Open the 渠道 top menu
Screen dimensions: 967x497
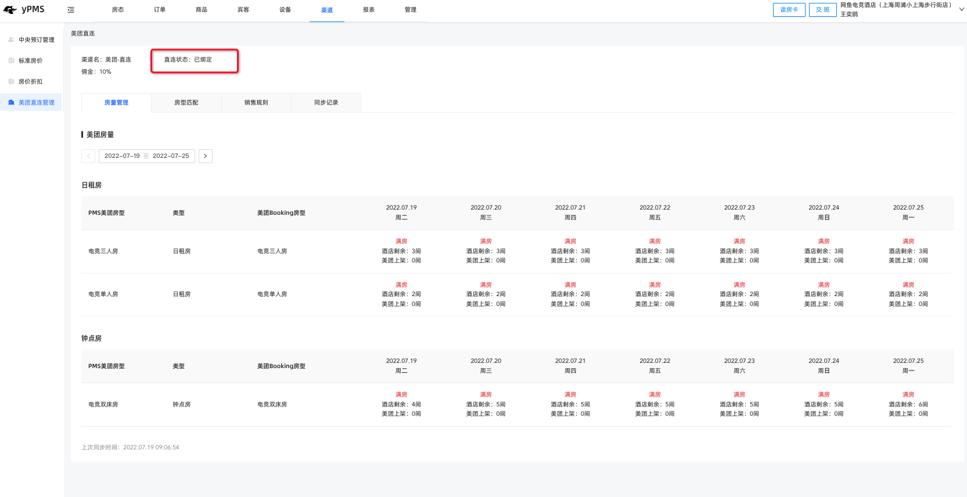pos(327,10)
